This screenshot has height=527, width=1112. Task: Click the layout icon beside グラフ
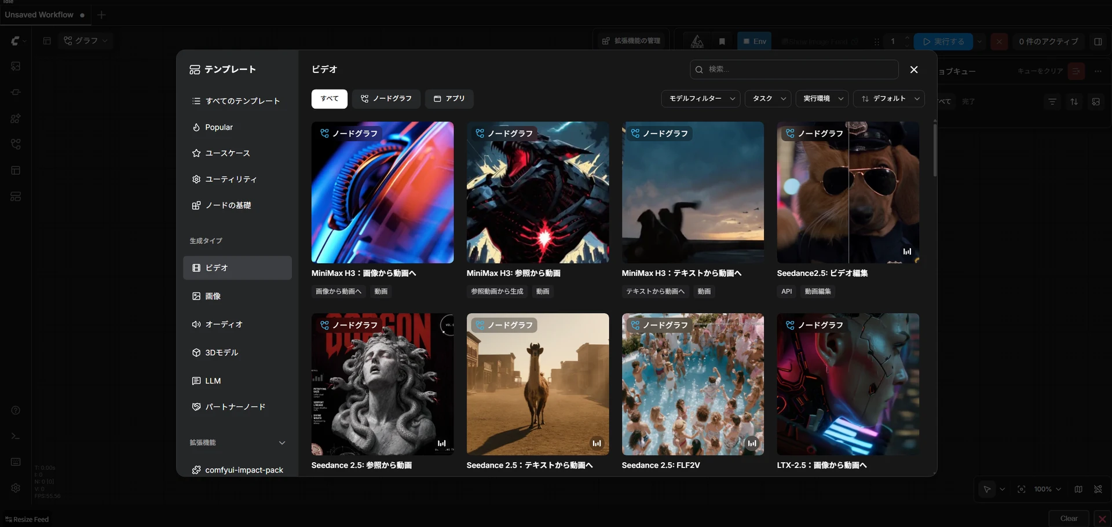[x=47, y=41]
